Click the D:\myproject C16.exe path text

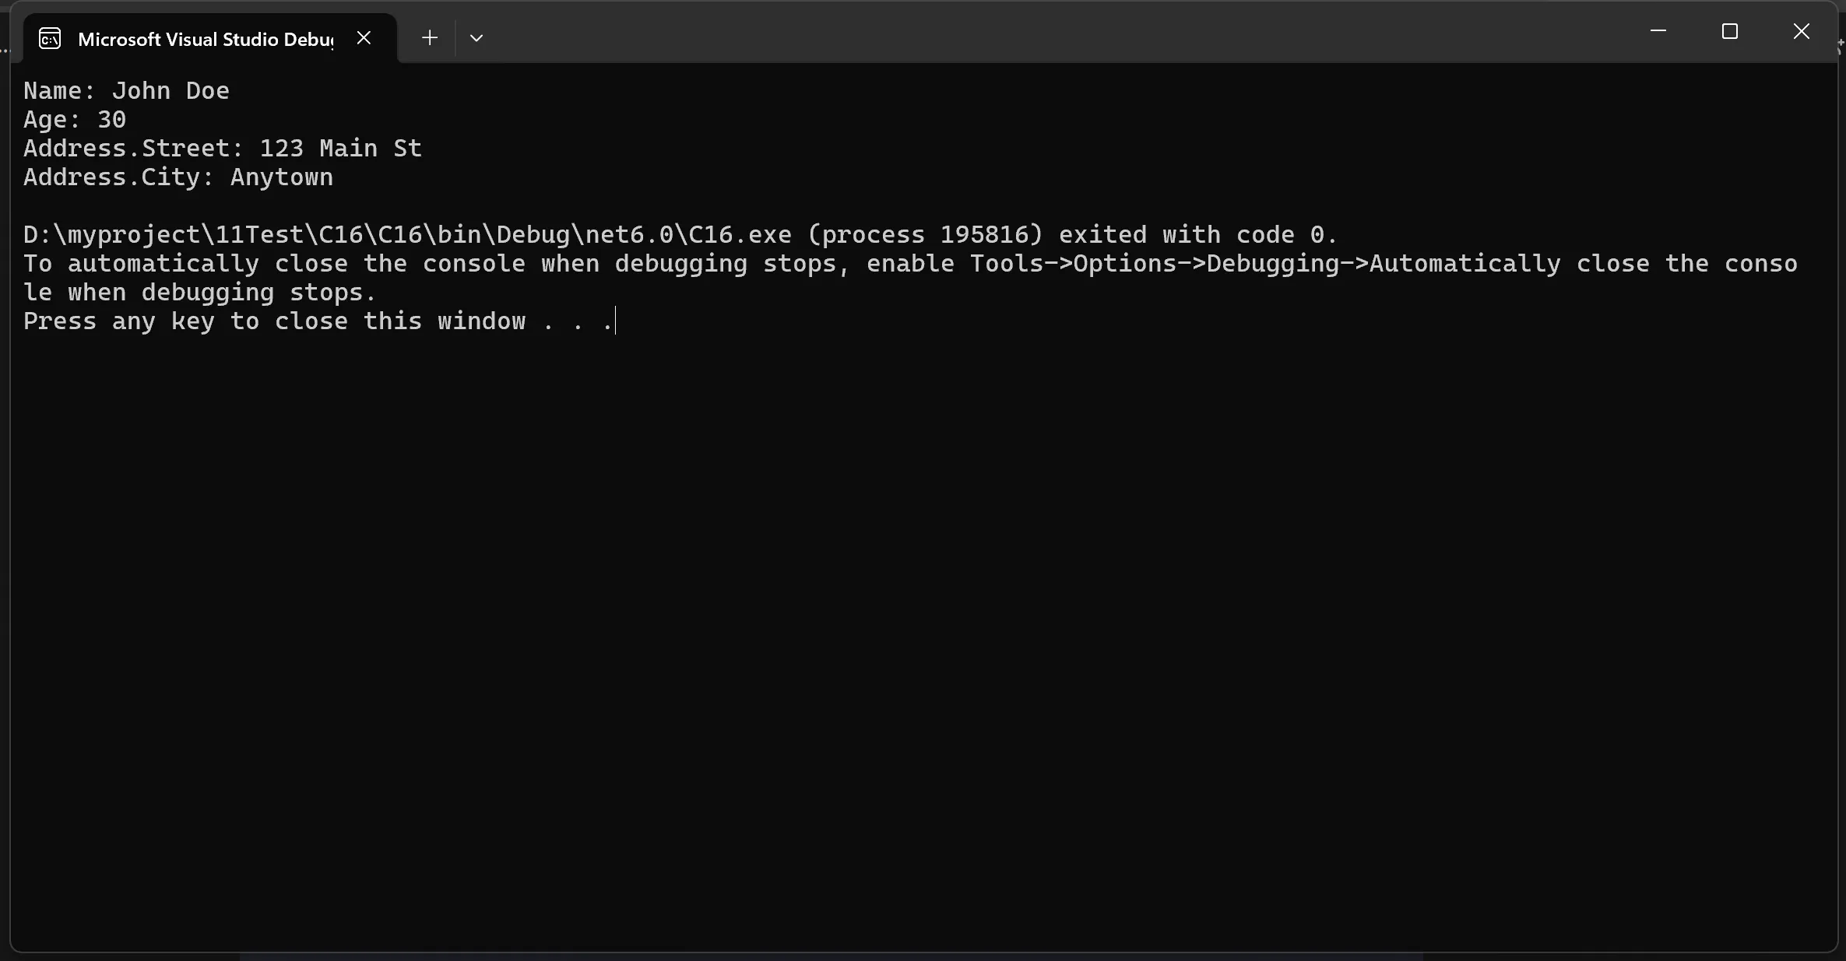click(x=407, y=235)
